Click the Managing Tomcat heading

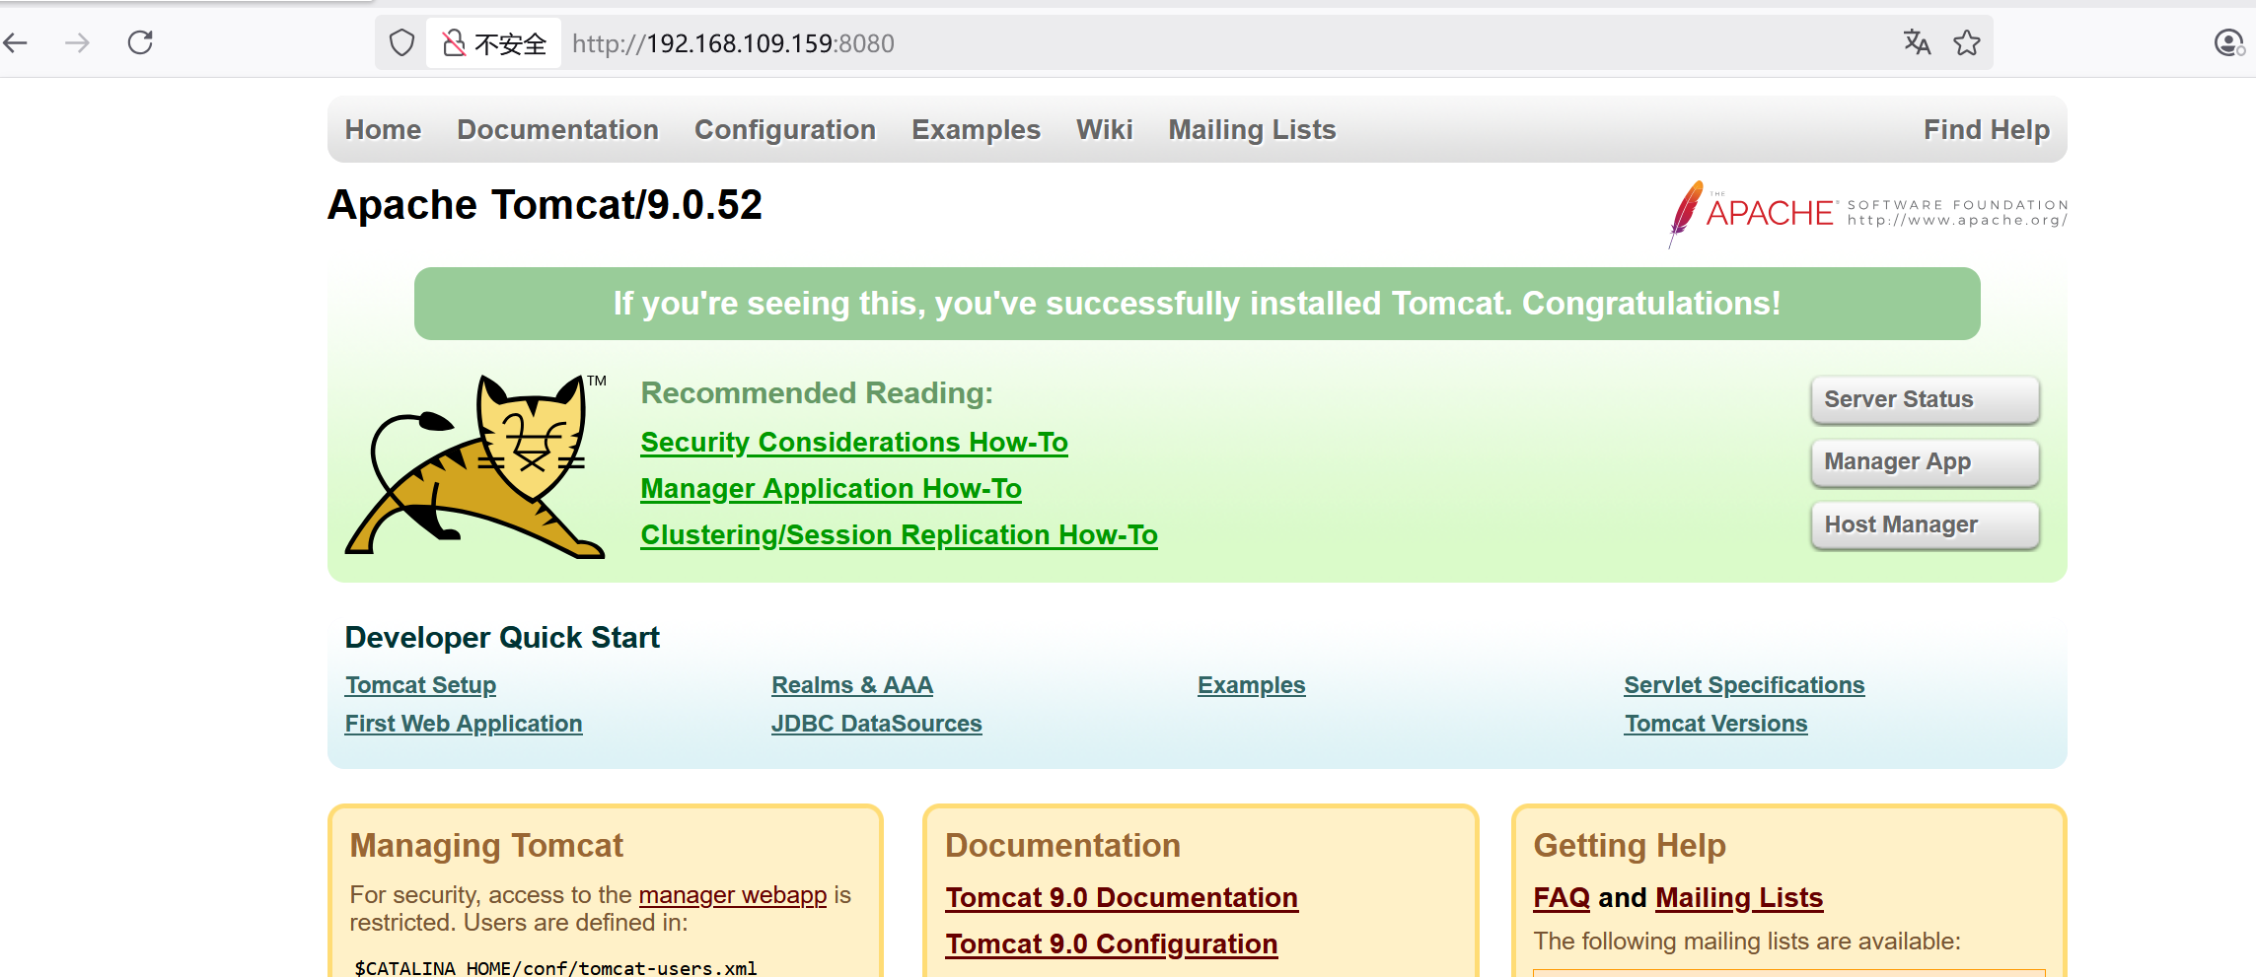(x=486, y=846)
